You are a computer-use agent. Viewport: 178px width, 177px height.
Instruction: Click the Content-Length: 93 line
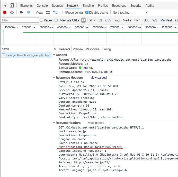coord(74,106)
